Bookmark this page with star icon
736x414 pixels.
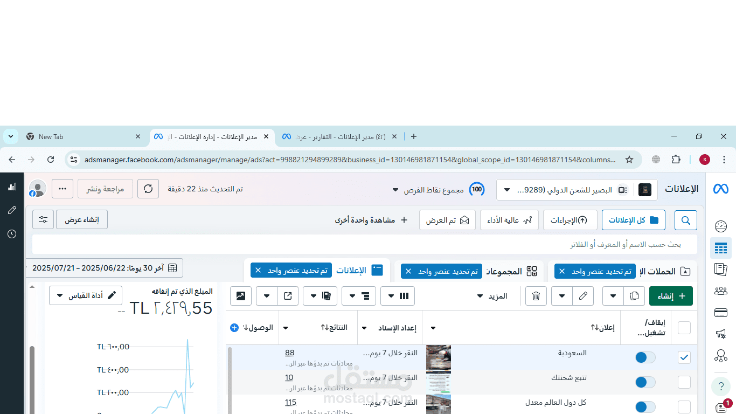point(629,160)
